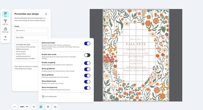The width and height of the screenshot is (203, 110).
Task: Open the Add Image tool
Action: [5, 30]
